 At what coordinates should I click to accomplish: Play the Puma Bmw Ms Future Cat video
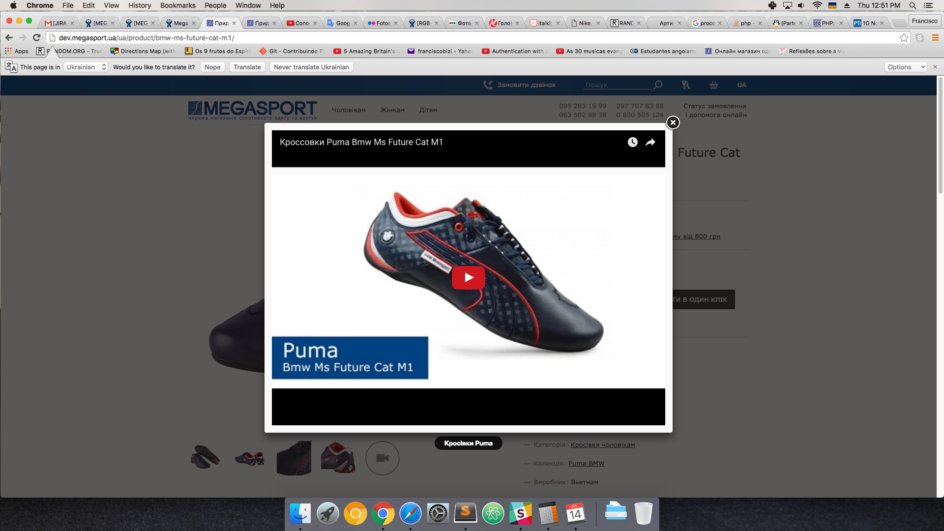468,278
